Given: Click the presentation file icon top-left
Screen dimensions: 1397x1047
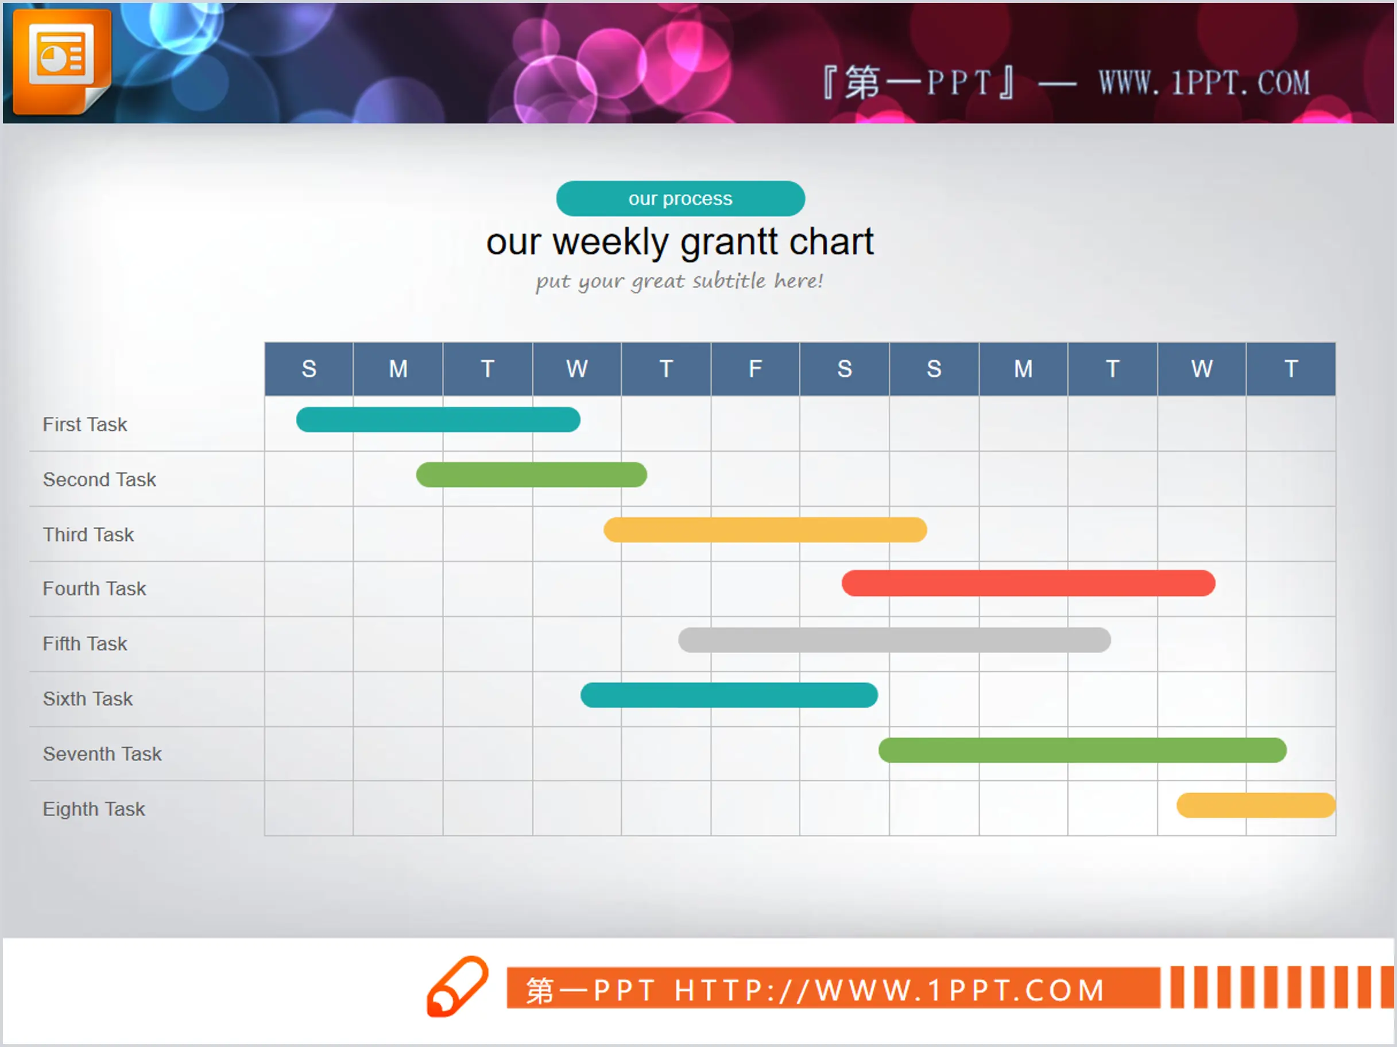Looking at the screenshot, I should coord(60,60).
